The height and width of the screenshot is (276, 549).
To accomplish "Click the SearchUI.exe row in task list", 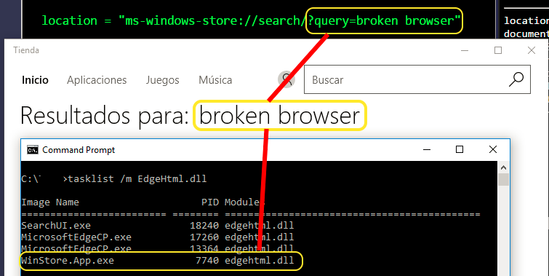I will (158, 225).
